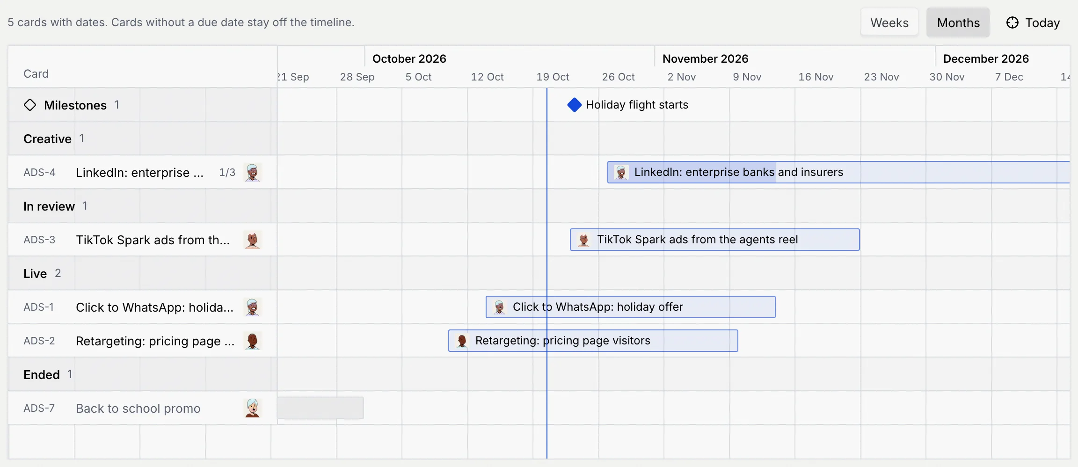Click avatar inside Click to WhatsApp bar

pyautogui.click(x=500, y=307)
